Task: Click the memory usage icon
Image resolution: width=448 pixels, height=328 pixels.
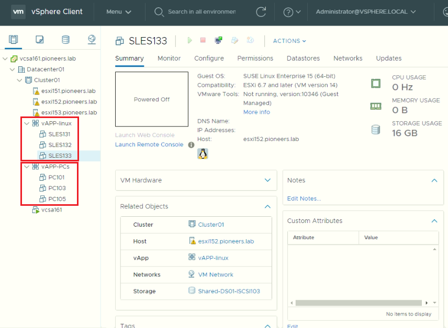Action: 376,107
